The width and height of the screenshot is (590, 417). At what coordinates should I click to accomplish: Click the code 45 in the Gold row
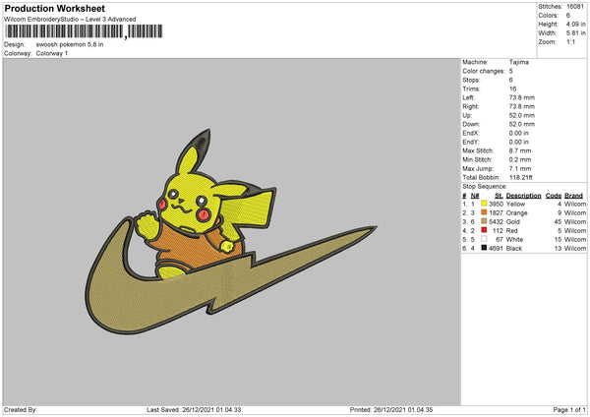(x=558, y=222)
